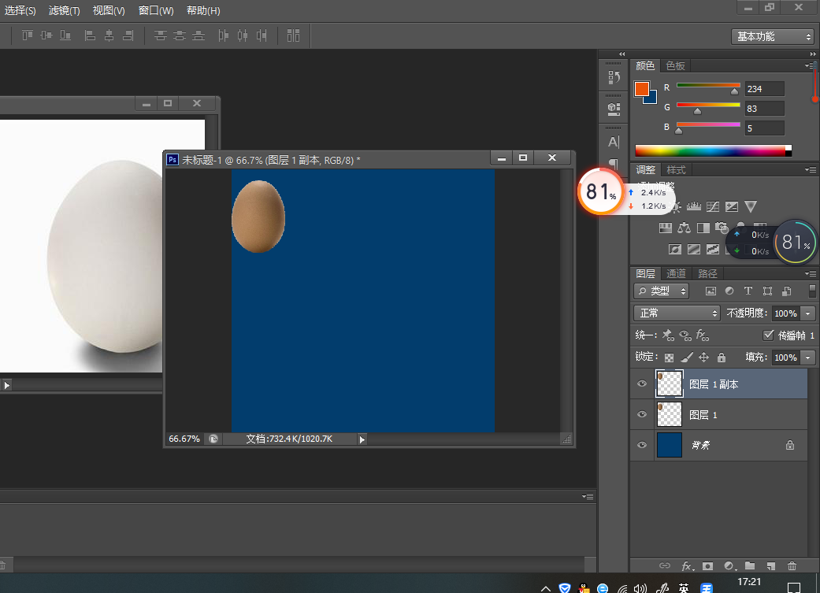Uncheck the 传播帧 1 checkbox
The width and height of the screenshot is (820, 593).
point(770,335)
